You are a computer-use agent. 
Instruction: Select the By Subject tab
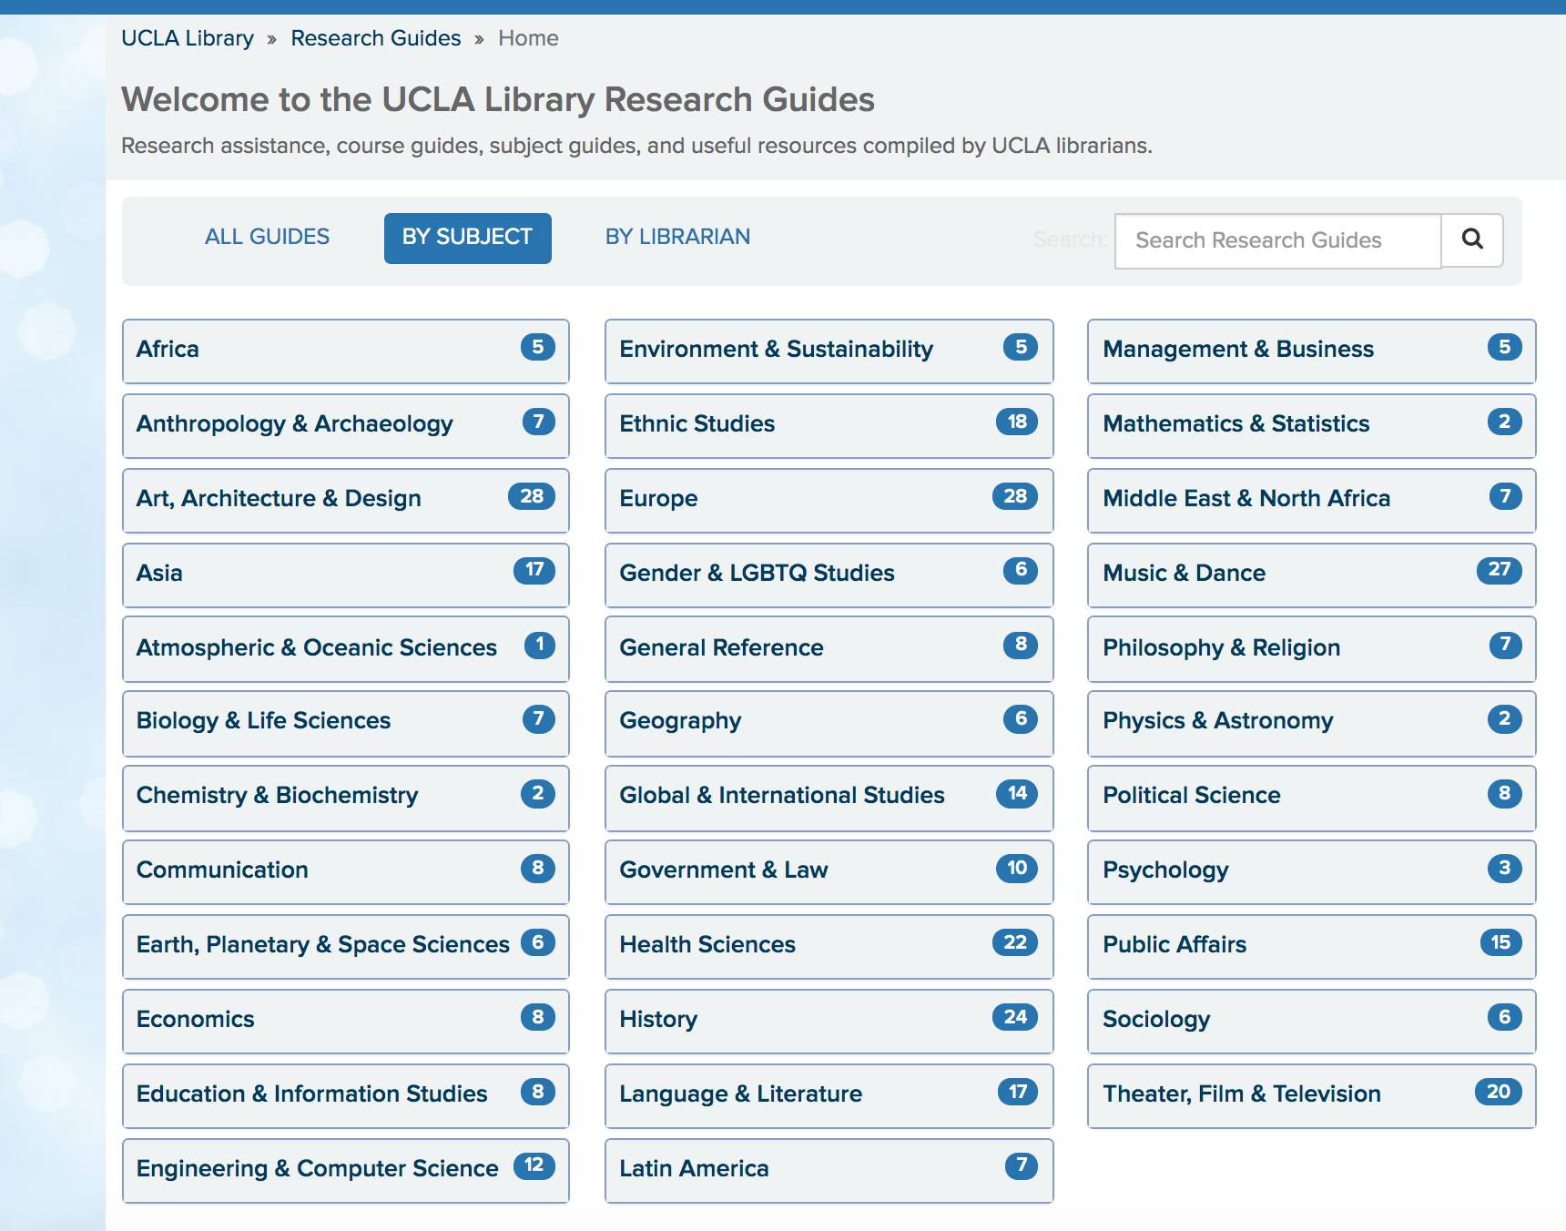click(467, 238)
